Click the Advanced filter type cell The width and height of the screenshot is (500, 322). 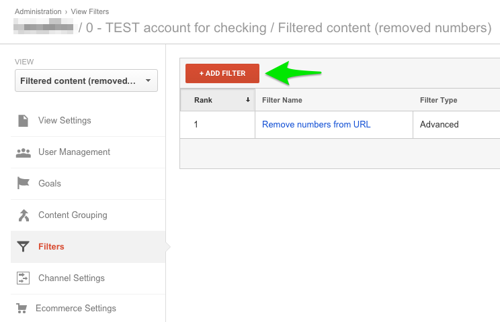point(456,124)
